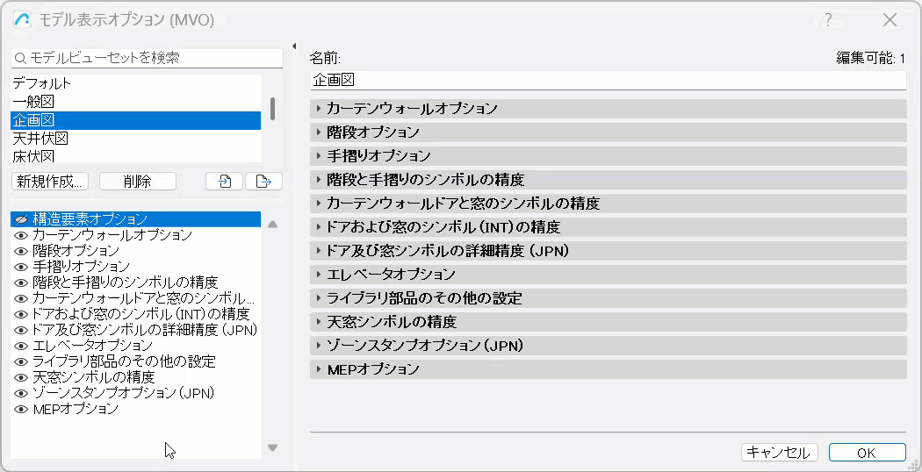The image size is (922, 472).
Task: Toggle eye for 構造要素オプション
Action: [21, 219]
